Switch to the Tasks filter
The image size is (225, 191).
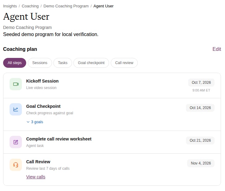click(63, 63)
